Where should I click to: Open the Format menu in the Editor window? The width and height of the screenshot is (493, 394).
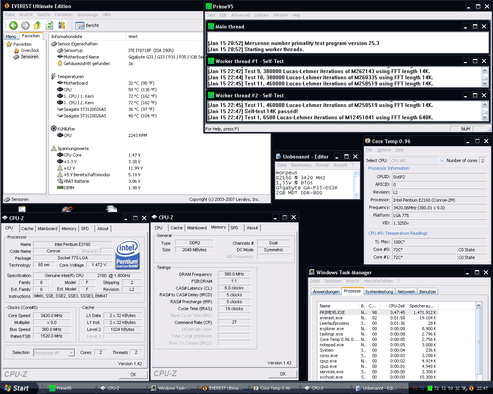pyautogui.click(x=322, y=165)
